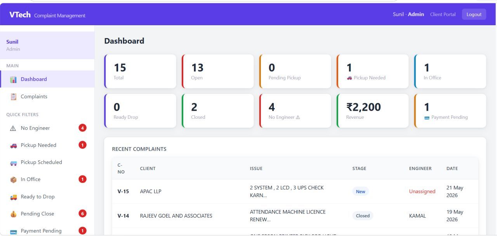This screenshot has height=236, width=497.
Task: Select the Pickup Needed quick filter
Action: click(x=47, y=145)
